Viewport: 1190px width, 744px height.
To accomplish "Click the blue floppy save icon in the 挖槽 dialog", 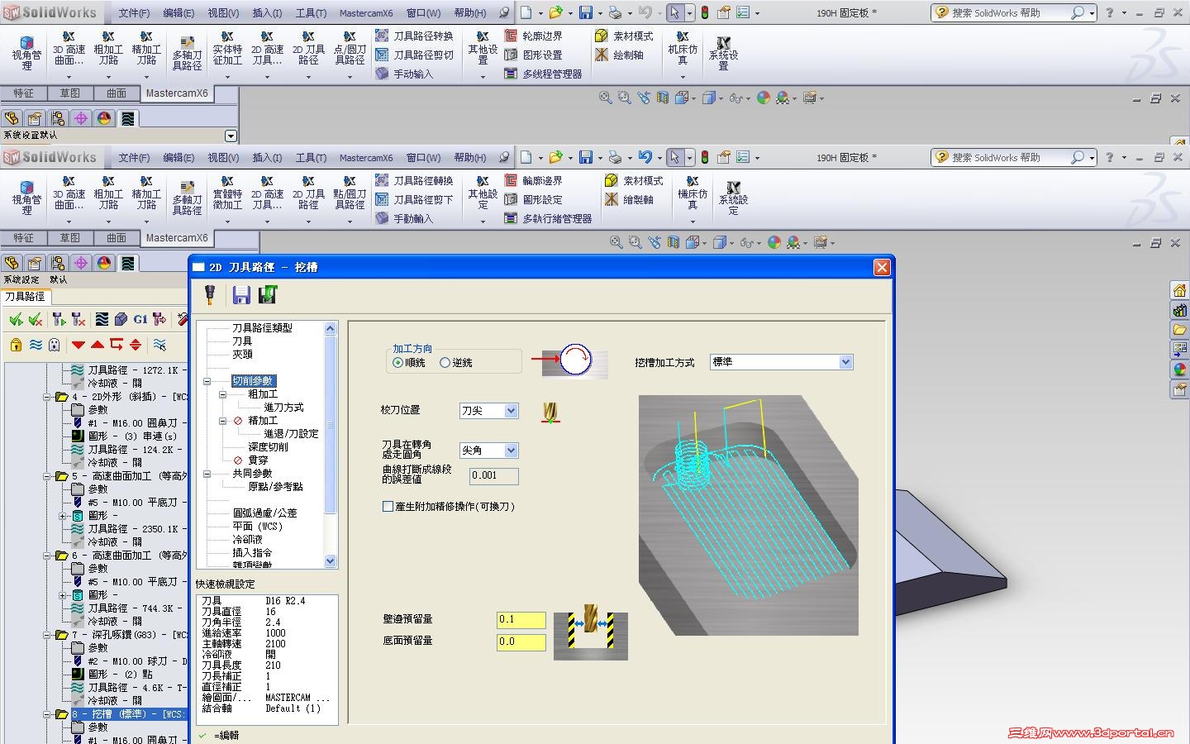I will click(241, 295).
